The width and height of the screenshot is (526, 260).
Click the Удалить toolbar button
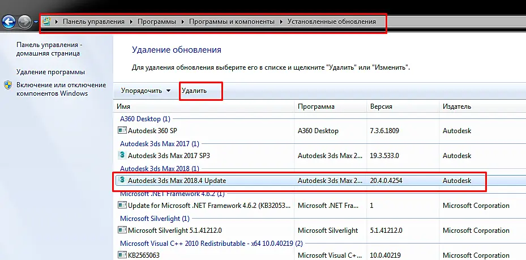coord(194,91)
